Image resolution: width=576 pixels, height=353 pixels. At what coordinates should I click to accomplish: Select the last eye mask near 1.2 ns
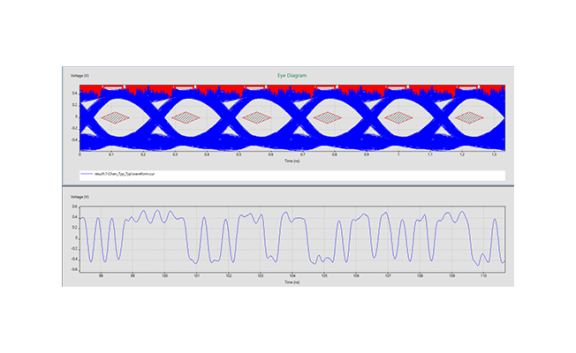tap(468, 116)
